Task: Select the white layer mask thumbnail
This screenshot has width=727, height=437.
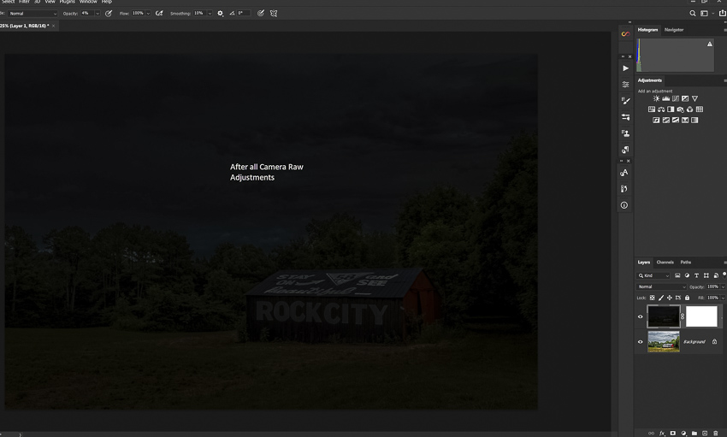Action: tap(701, 316)
